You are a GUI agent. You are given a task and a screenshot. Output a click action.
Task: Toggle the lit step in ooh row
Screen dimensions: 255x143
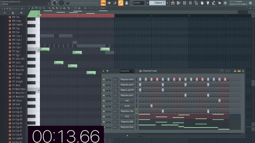click(x=220, y=100)
